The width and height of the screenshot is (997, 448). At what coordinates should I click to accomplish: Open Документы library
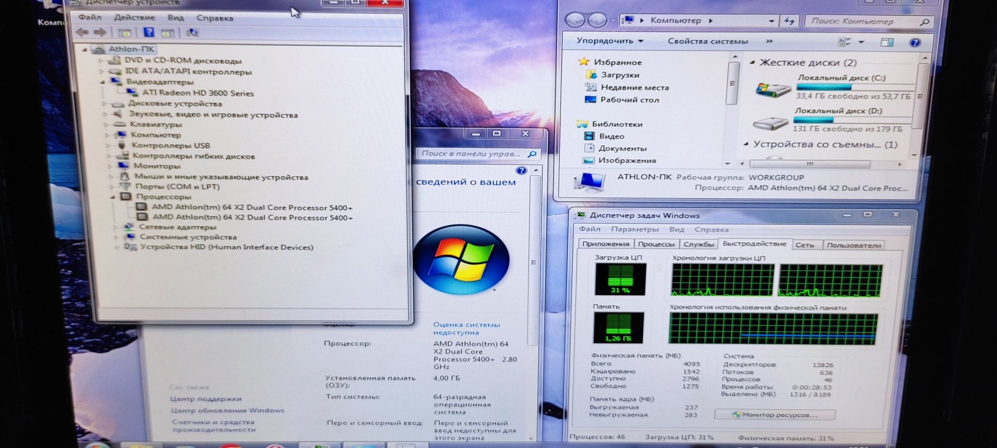623,148
